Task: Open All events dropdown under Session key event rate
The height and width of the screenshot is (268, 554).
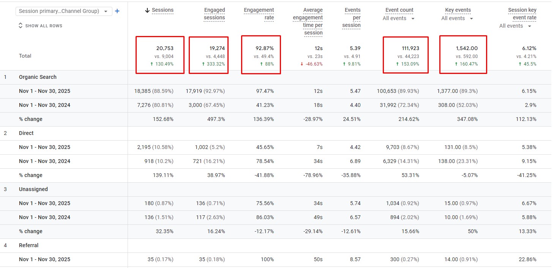Action: tap(515, 26)
